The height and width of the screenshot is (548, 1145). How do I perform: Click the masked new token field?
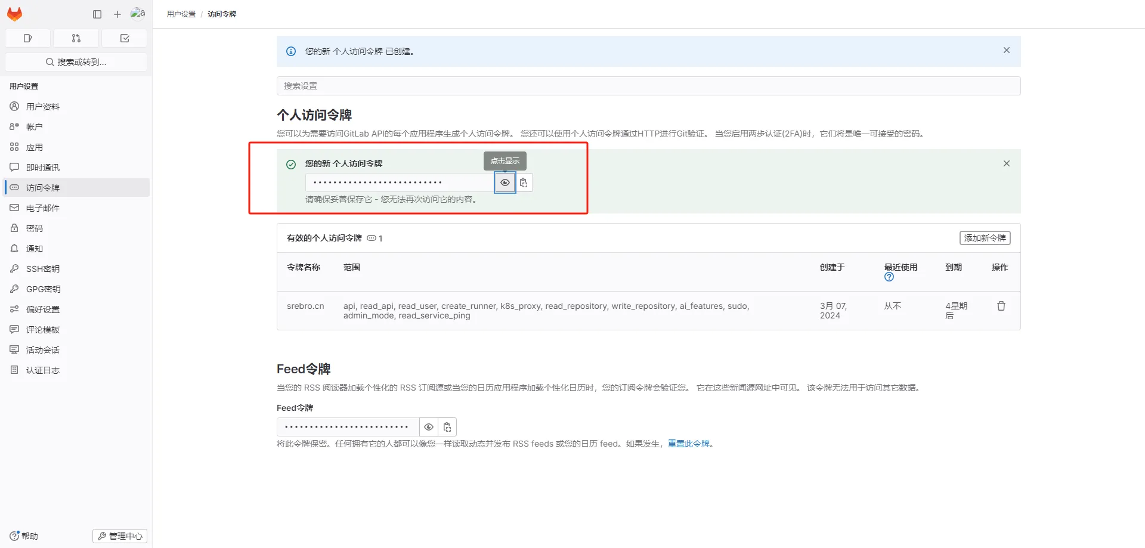pyautogui.click(x=400, y=182)
